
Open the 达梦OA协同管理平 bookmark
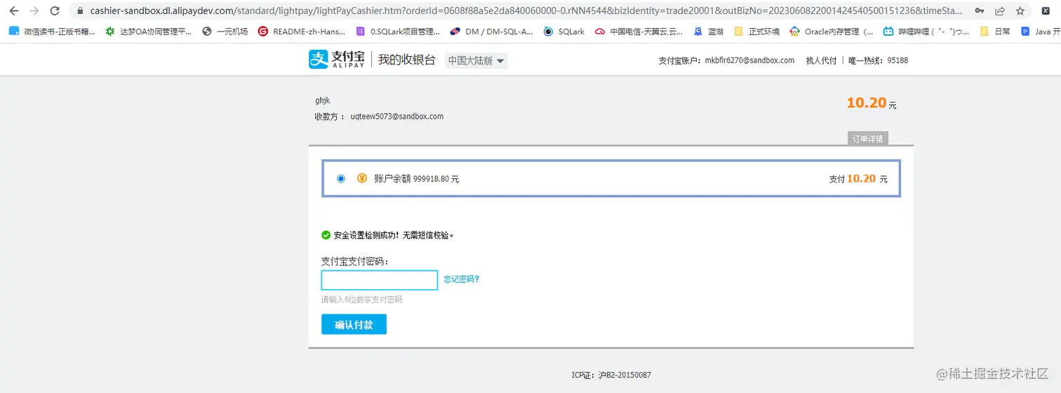click(x=148, y=32)
